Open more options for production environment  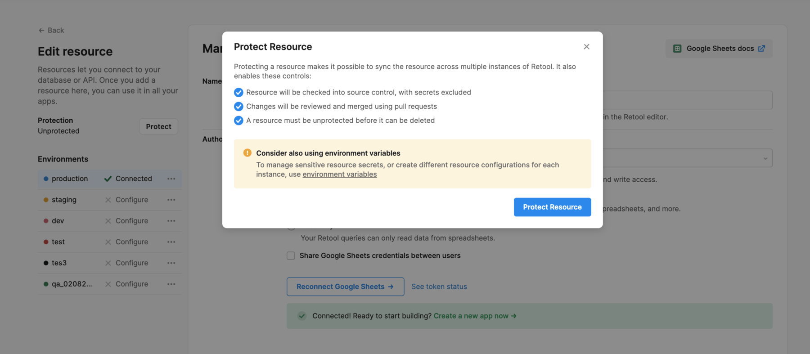pyautogui.click(x=171, y=179)
